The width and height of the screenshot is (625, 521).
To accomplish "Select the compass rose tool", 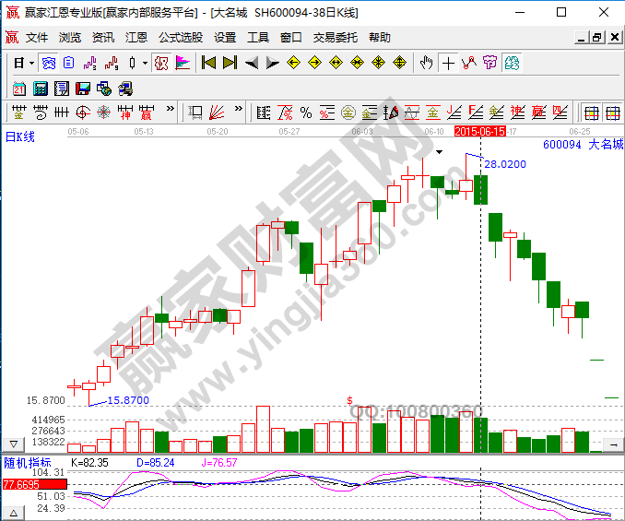I will 103,112.
